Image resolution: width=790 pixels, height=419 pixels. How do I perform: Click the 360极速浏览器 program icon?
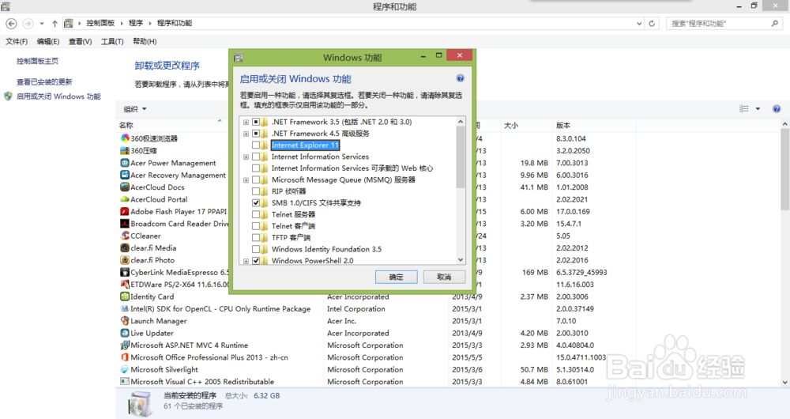(125, 138)
